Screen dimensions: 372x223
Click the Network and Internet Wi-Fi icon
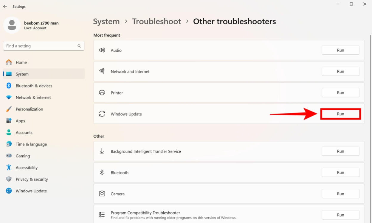(x=102, y=71)
